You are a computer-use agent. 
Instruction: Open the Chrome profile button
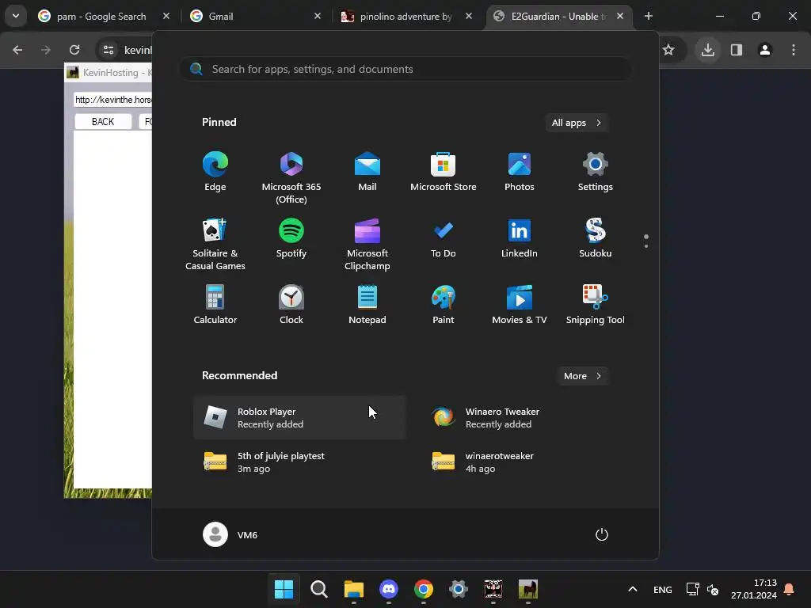[764, 50]
